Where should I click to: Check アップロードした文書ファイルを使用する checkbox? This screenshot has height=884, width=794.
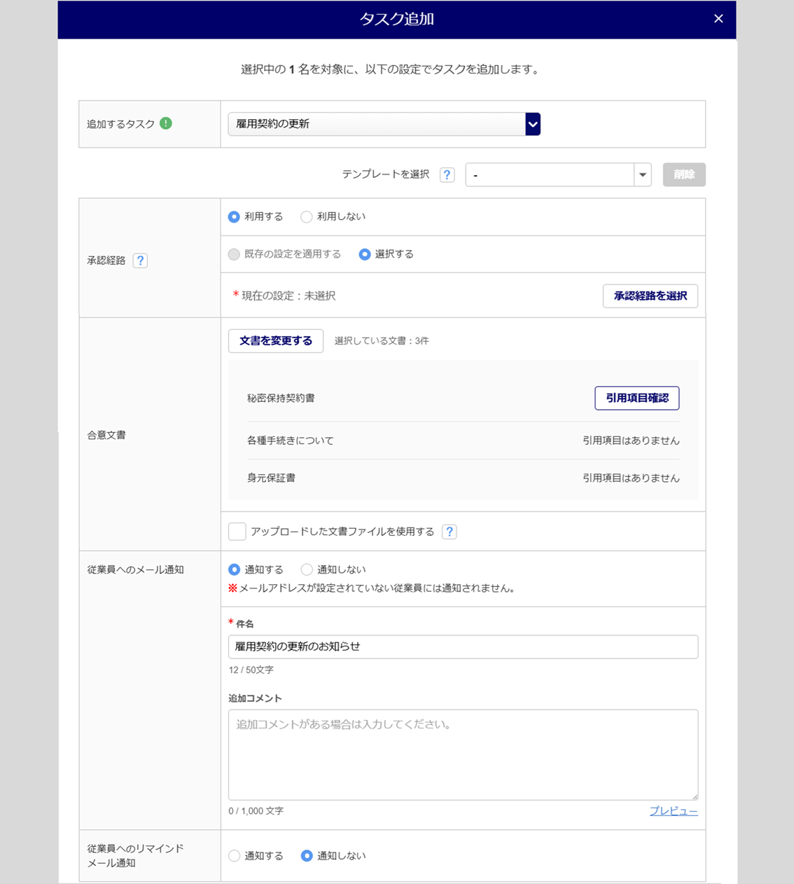pyautogui.click(x=237, y=532)
